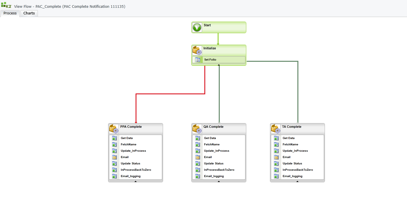This screenshot has height=214, width=407.
Task: Select the QA Complete activity title
Action: (x=213, y=127)
